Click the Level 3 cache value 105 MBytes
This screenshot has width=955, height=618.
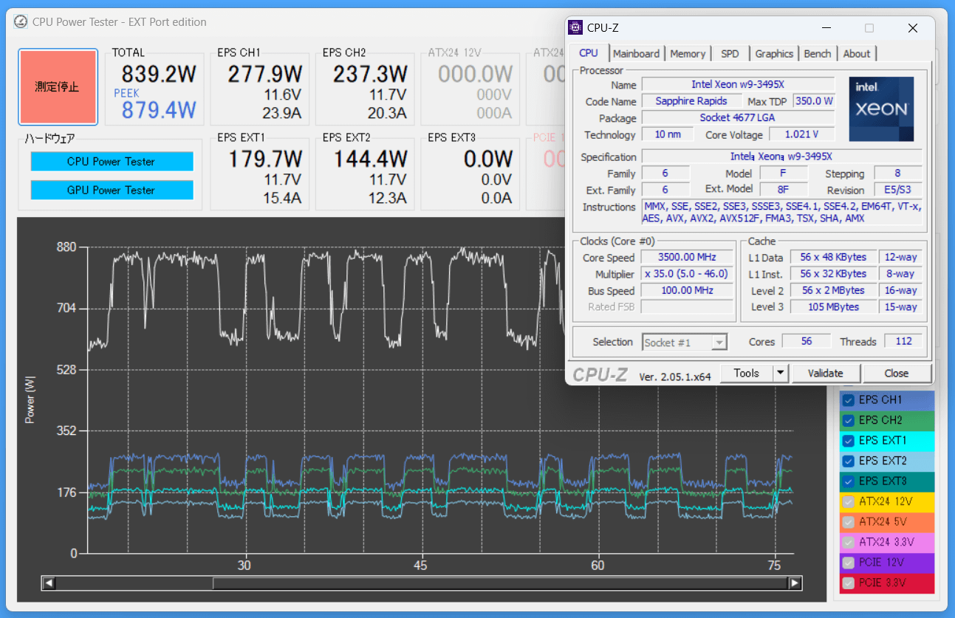coord(833,306)
